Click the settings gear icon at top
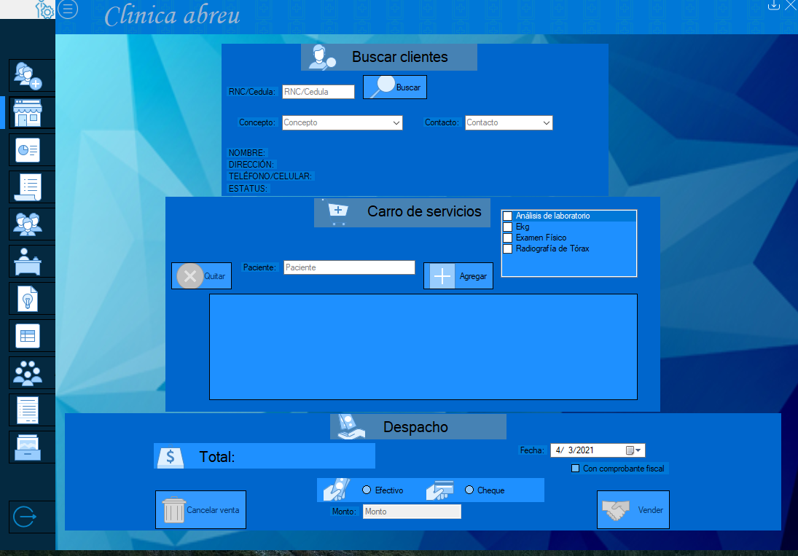The image size is (798, 556). click(44, 10)
